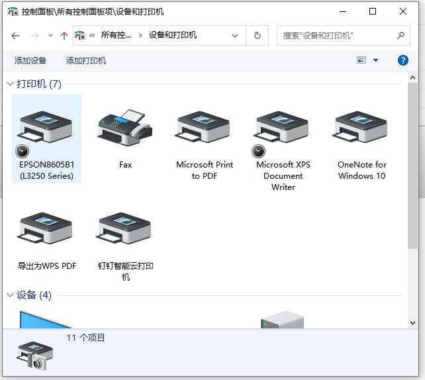The width and height of the screenshot is (425, 380).
Task: Go up one folder level
Action: tap(64, 36)
